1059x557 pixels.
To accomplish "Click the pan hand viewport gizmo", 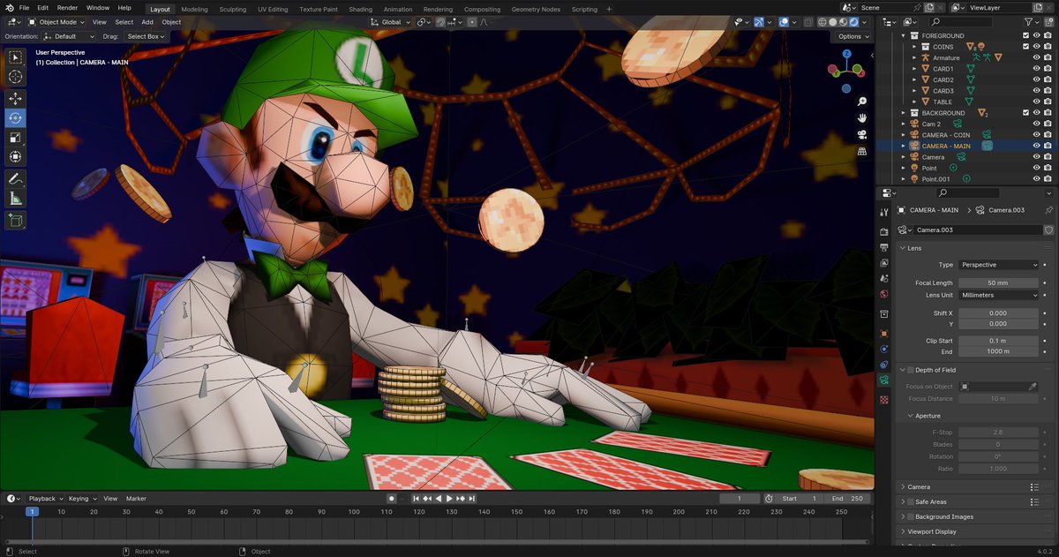I will 861,118.
